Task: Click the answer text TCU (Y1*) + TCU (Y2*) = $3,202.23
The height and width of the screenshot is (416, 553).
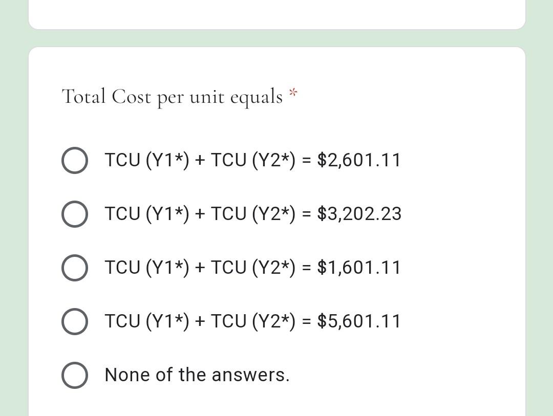Action: (253, 214)
